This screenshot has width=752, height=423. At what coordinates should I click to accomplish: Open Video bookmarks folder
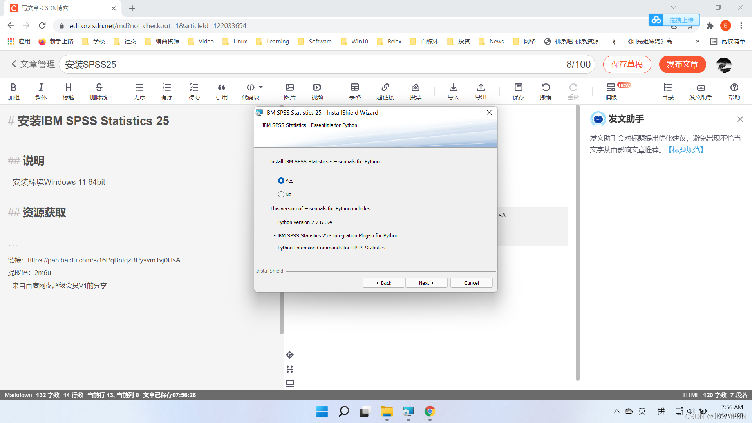tap(201, 42)
